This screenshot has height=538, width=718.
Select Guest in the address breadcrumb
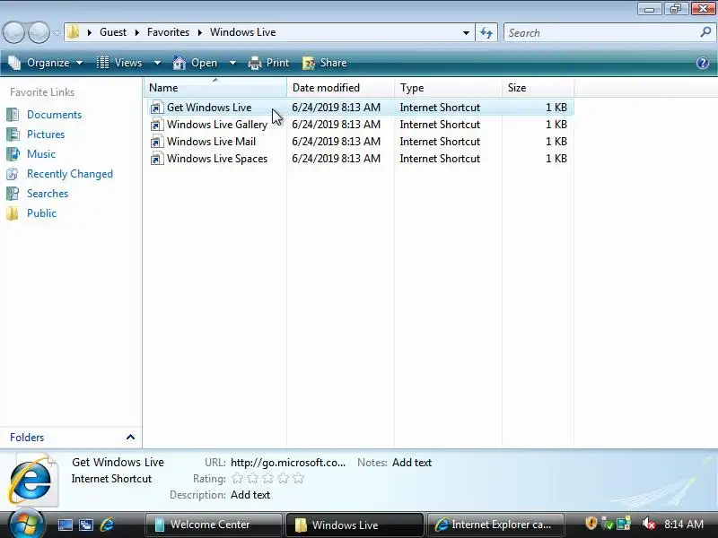point(113,32)
